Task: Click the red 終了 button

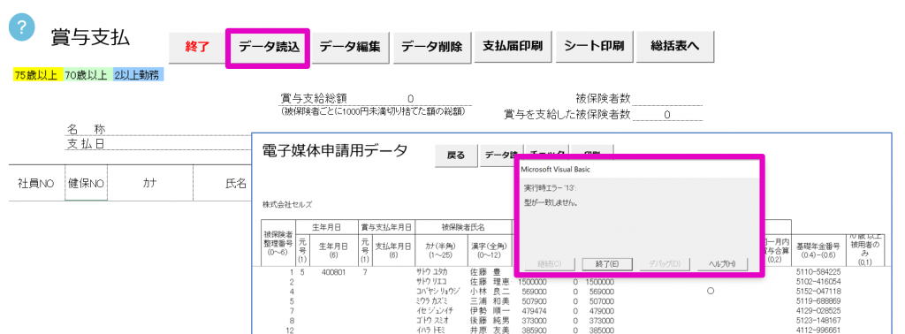Action: click(x=197, y=48)
